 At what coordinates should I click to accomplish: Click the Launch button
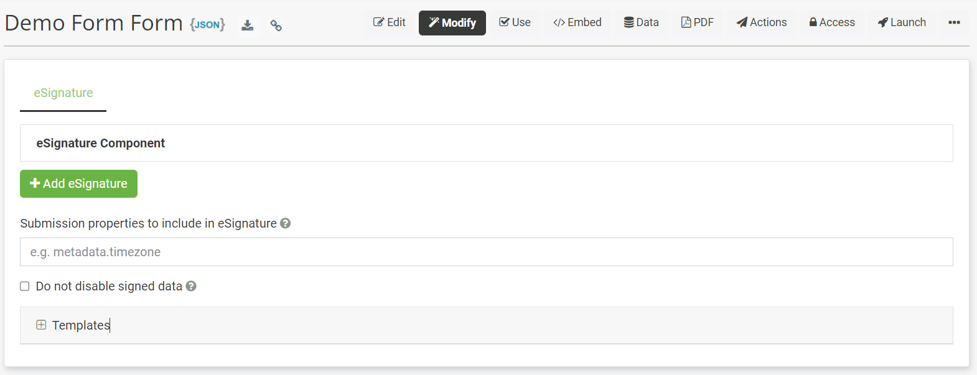click(x=902, y=22)
